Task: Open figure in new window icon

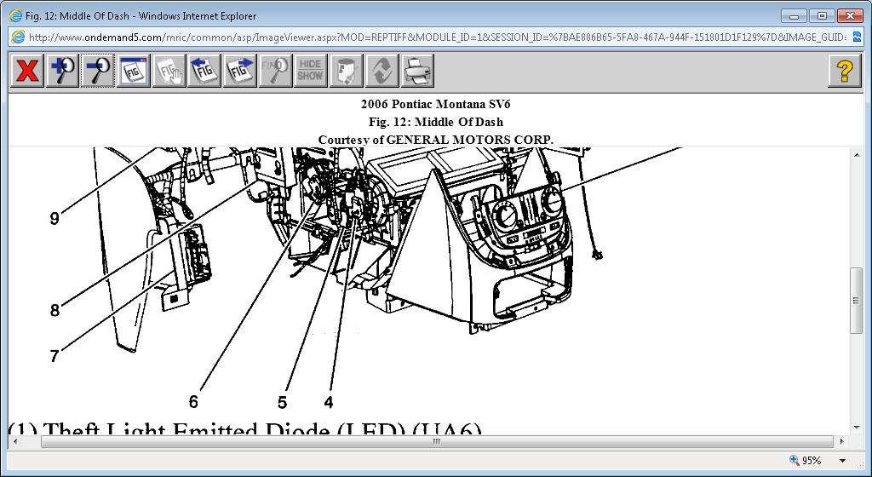Action: 134,71
